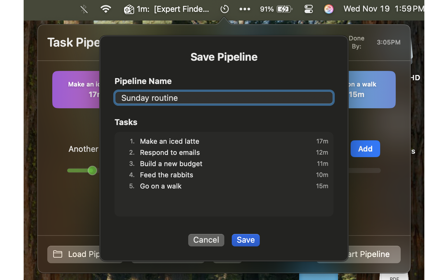Select the Feed the rabbits task entry
The height and width of the screenshot is (280, 448).
(166, 175)
